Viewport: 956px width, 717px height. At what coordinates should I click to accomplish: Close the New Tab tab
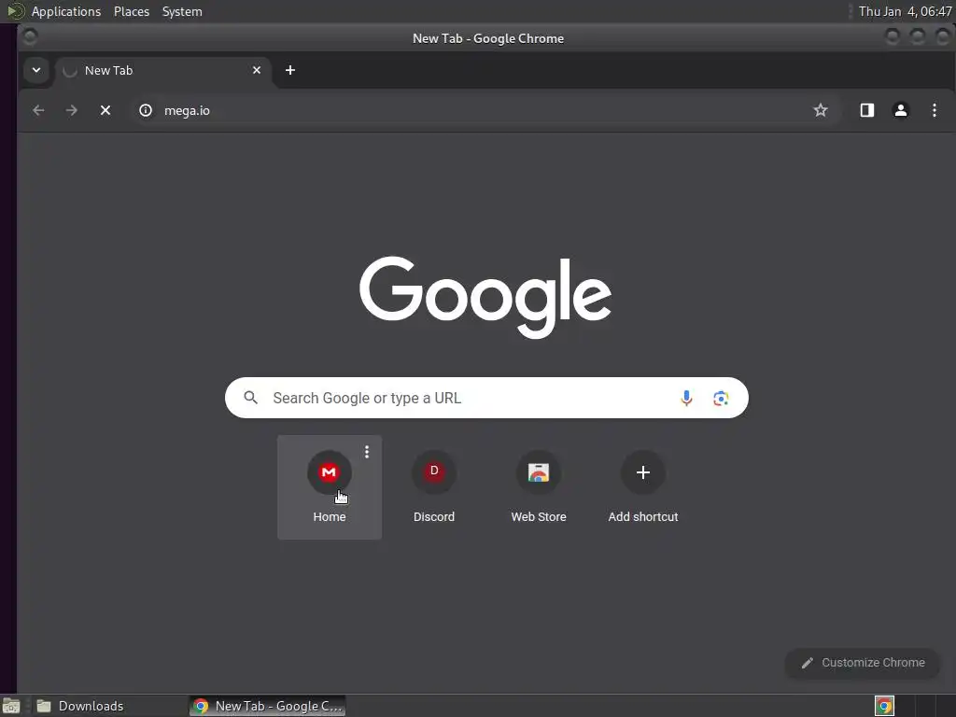pyautogui.click(x=257, y=70)
